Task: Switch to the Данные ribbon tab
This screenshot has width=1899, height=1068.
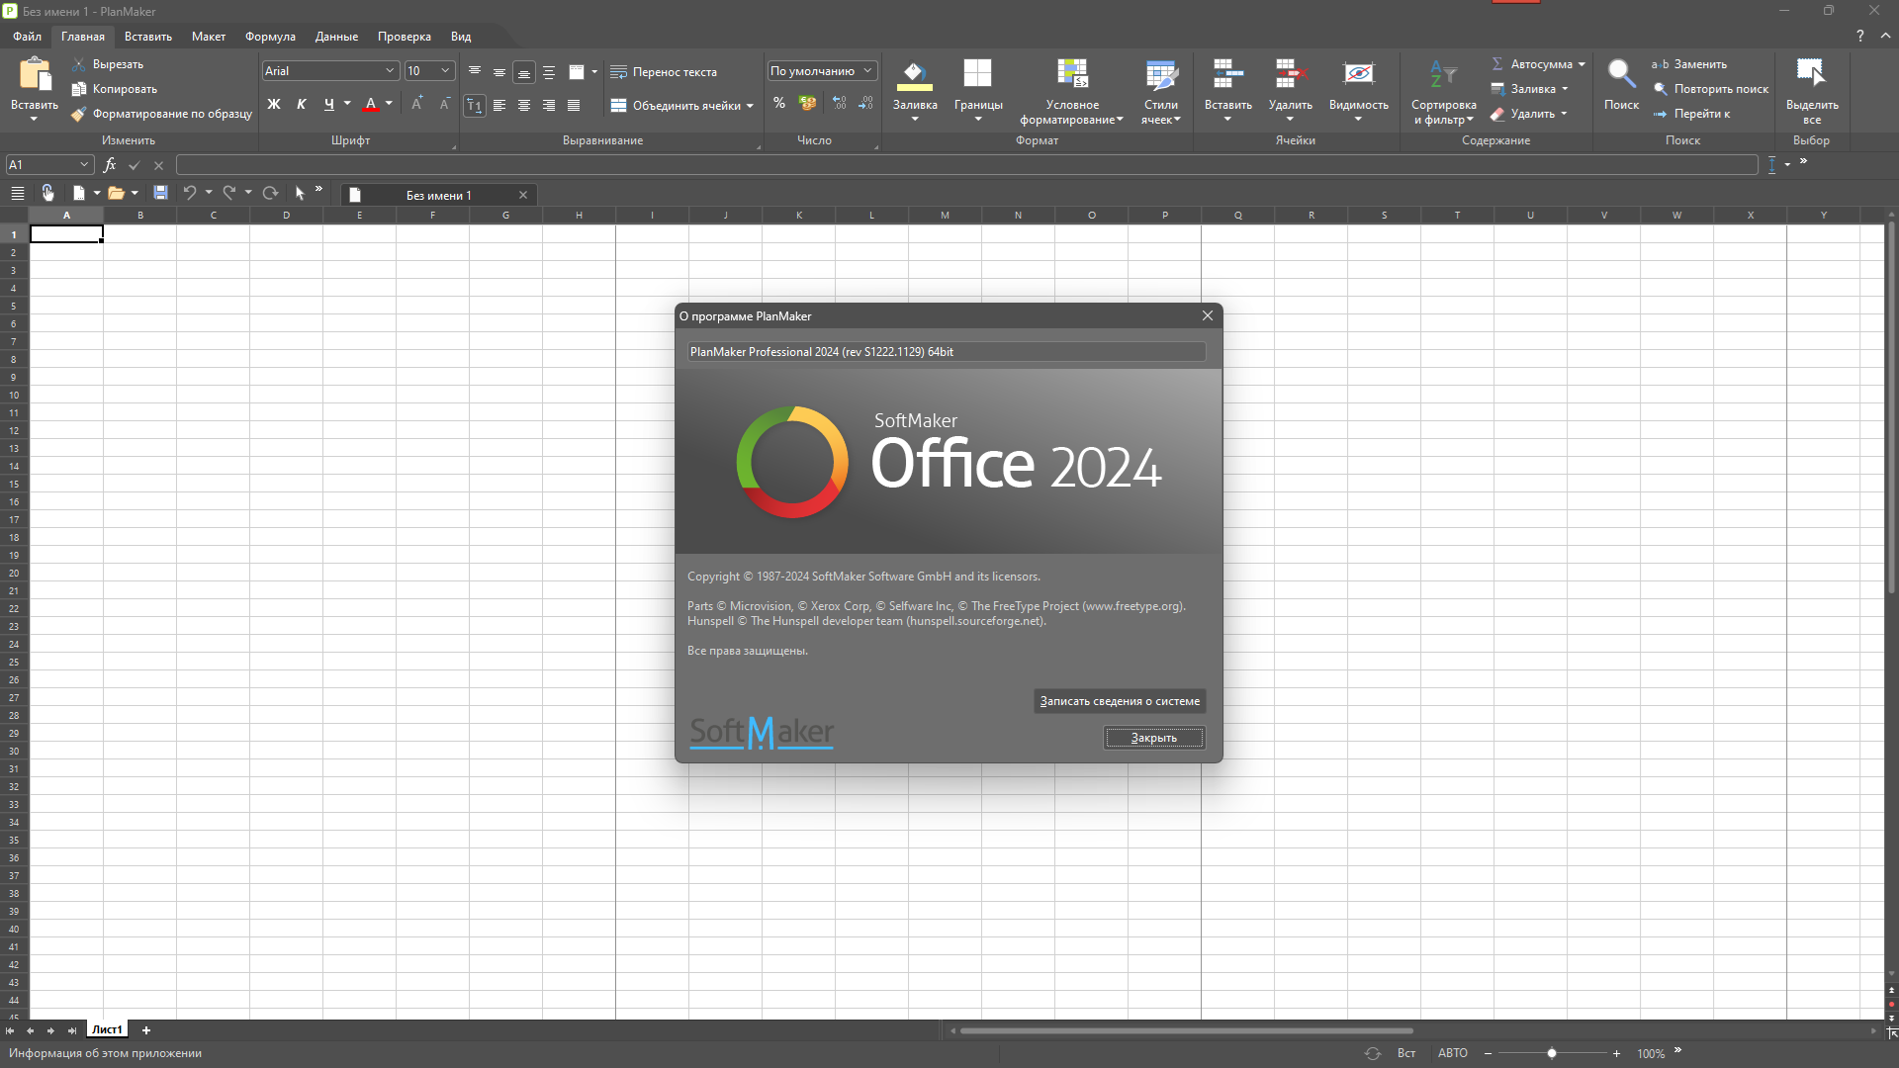Action: (336, 37)
